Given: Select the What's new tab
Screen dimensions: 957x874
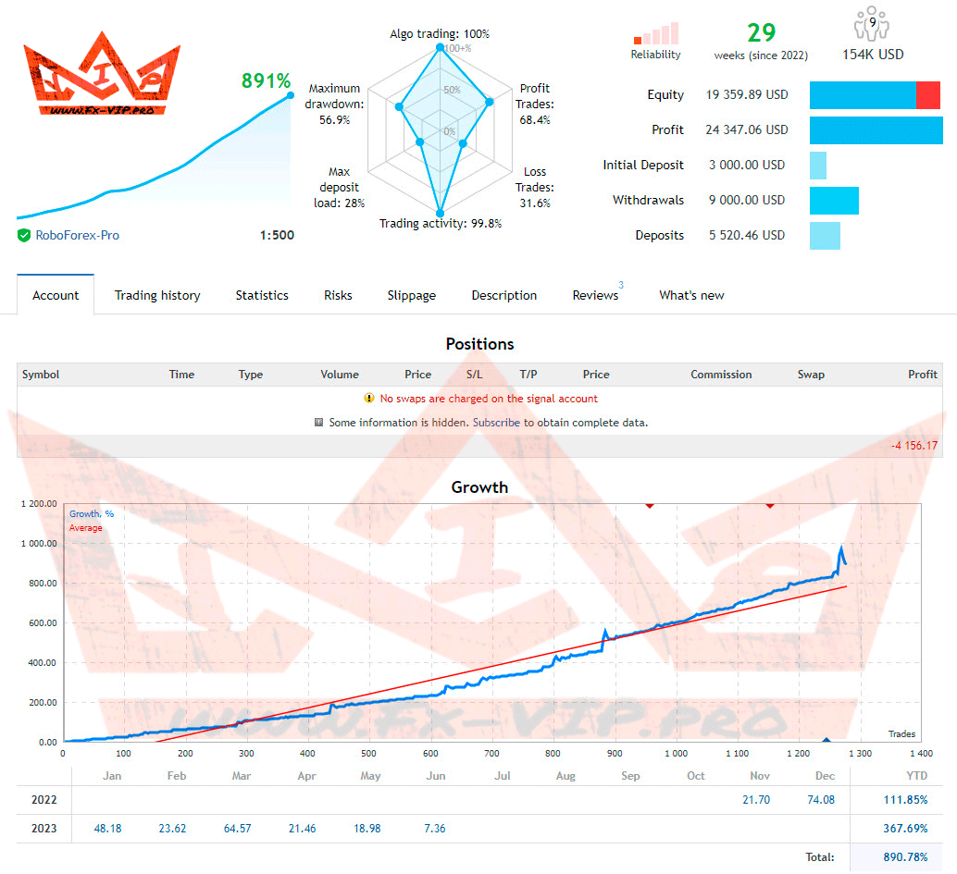Looking at the screenshot, I should pyautogui.click(x=691, y=295).
